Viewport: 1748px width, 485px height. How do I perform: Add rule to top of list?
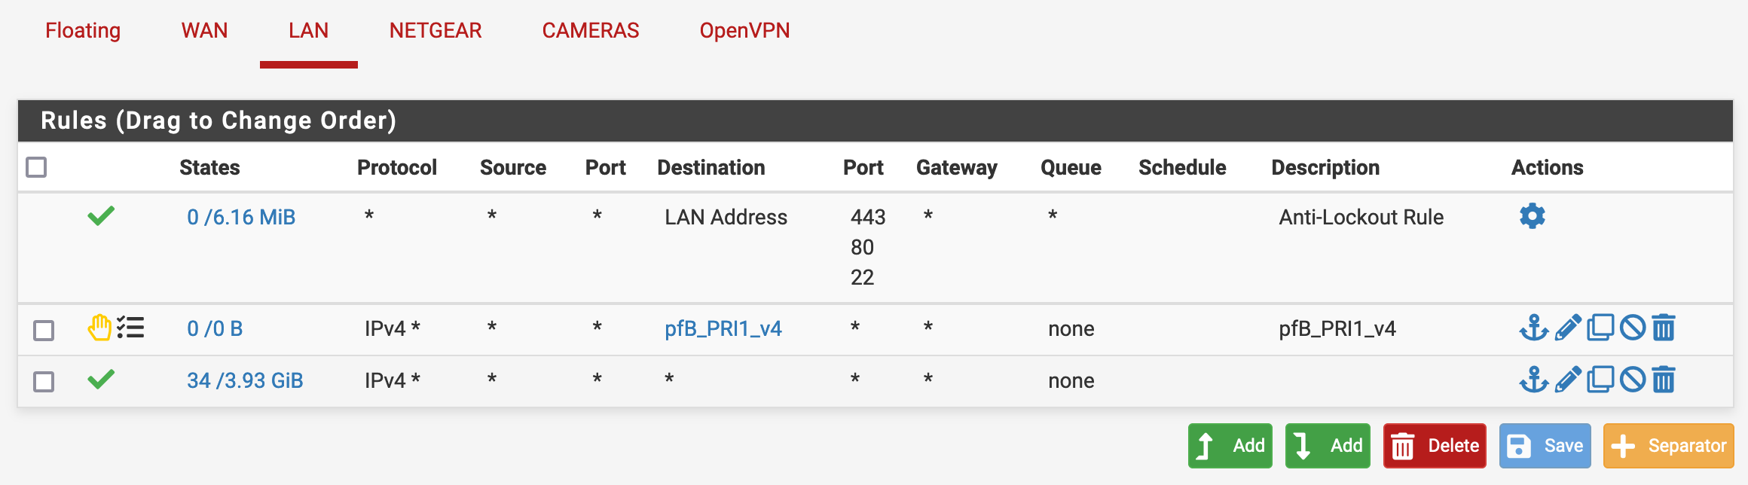point(1230,446)
